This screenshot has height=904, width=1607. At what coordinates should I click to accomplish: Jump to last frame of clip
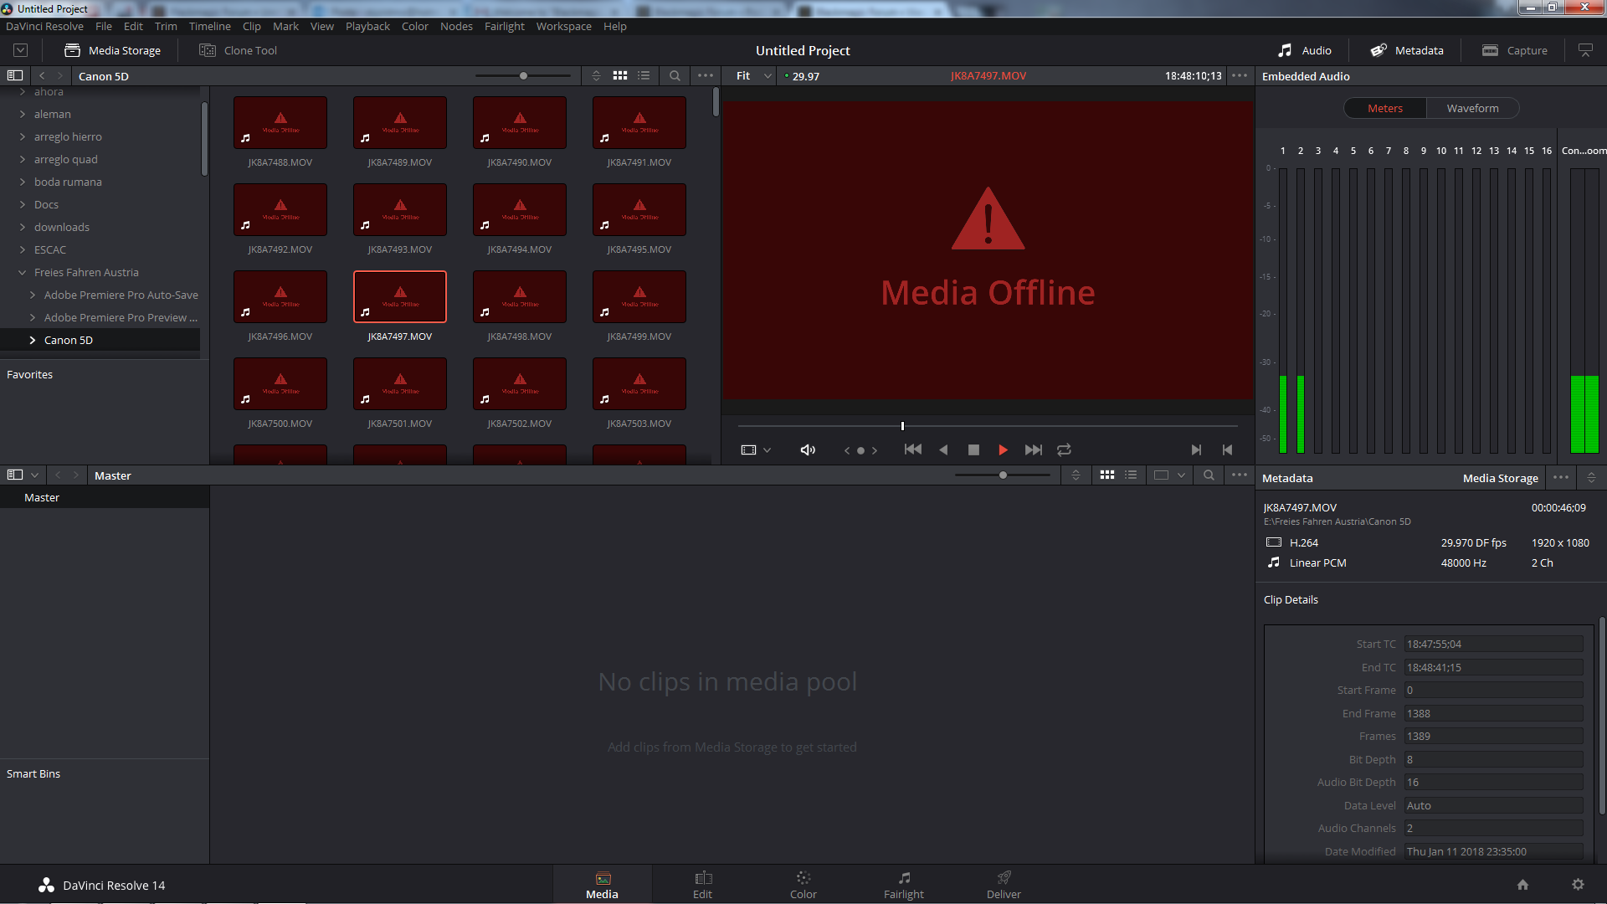pos(1034,449)
